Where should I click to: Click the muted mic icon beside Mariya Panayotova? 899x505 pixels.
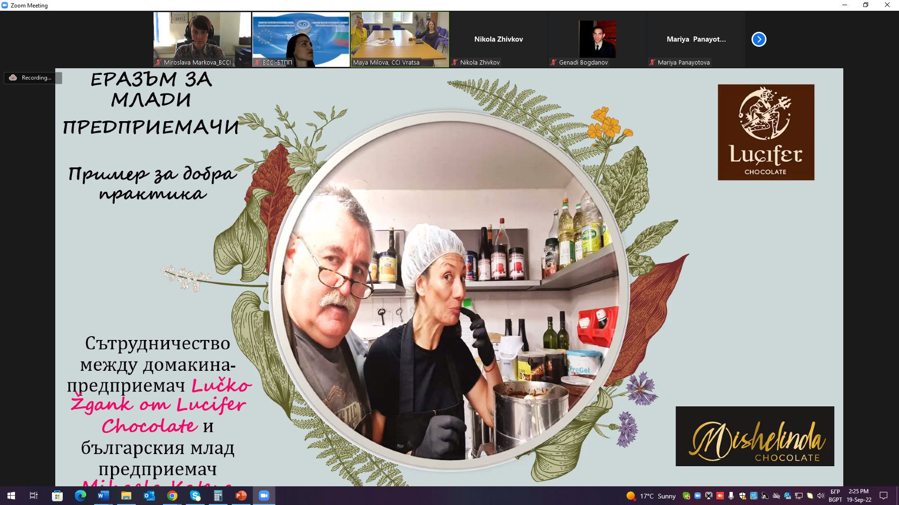click(652, 62)
